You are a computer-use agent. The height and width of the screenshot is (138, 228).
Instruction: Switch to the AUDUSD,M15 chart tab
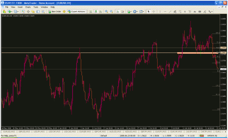(115, 131)
